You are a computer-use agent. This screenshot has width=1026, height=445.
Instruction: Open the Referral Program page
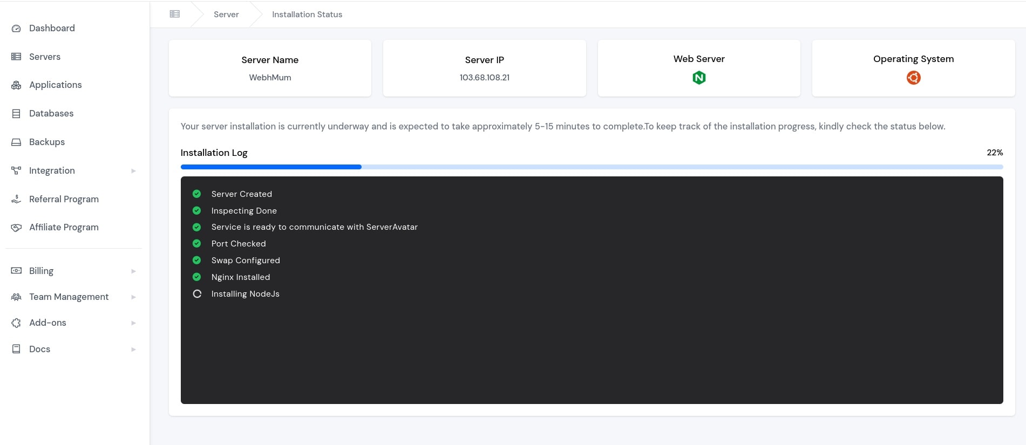[64, 199]
